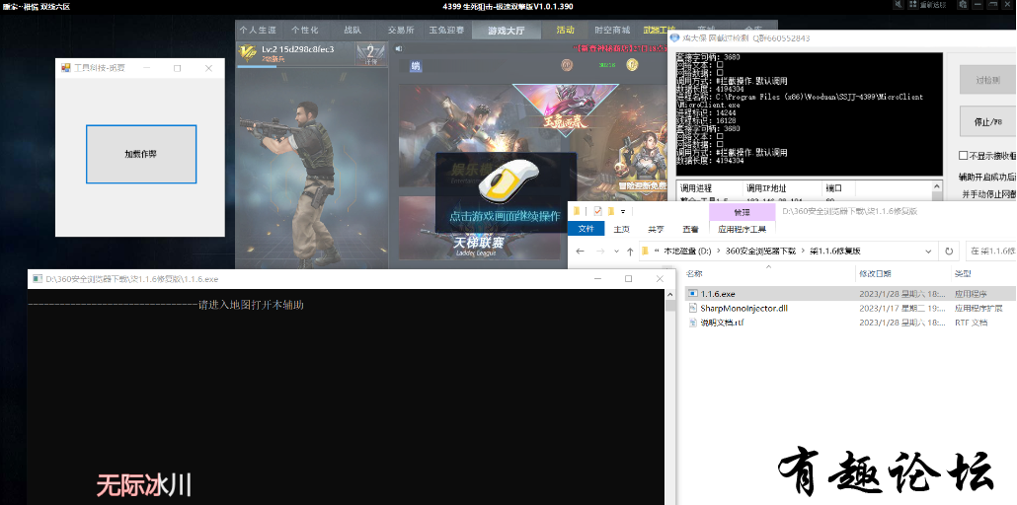This screenshot has height=505, width=1017.
Task: Click the console window title icon
Action: 37,279
